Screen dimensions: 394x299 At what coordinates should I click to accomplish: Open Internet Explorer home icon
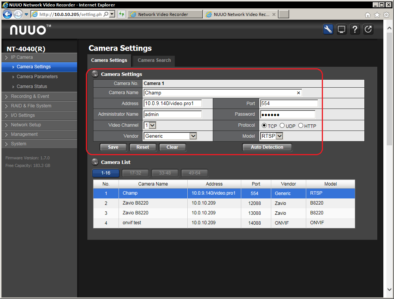[x=367, y=15]
